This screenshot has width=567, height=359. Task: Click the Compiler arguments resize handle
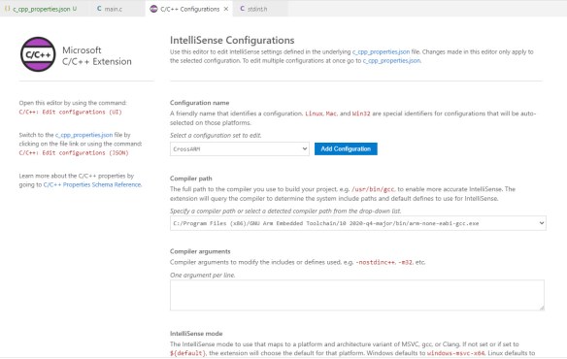[542, 308]
